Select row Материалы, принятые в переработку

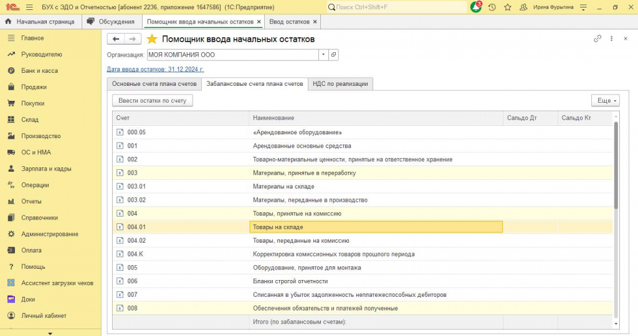pos(363,173)
